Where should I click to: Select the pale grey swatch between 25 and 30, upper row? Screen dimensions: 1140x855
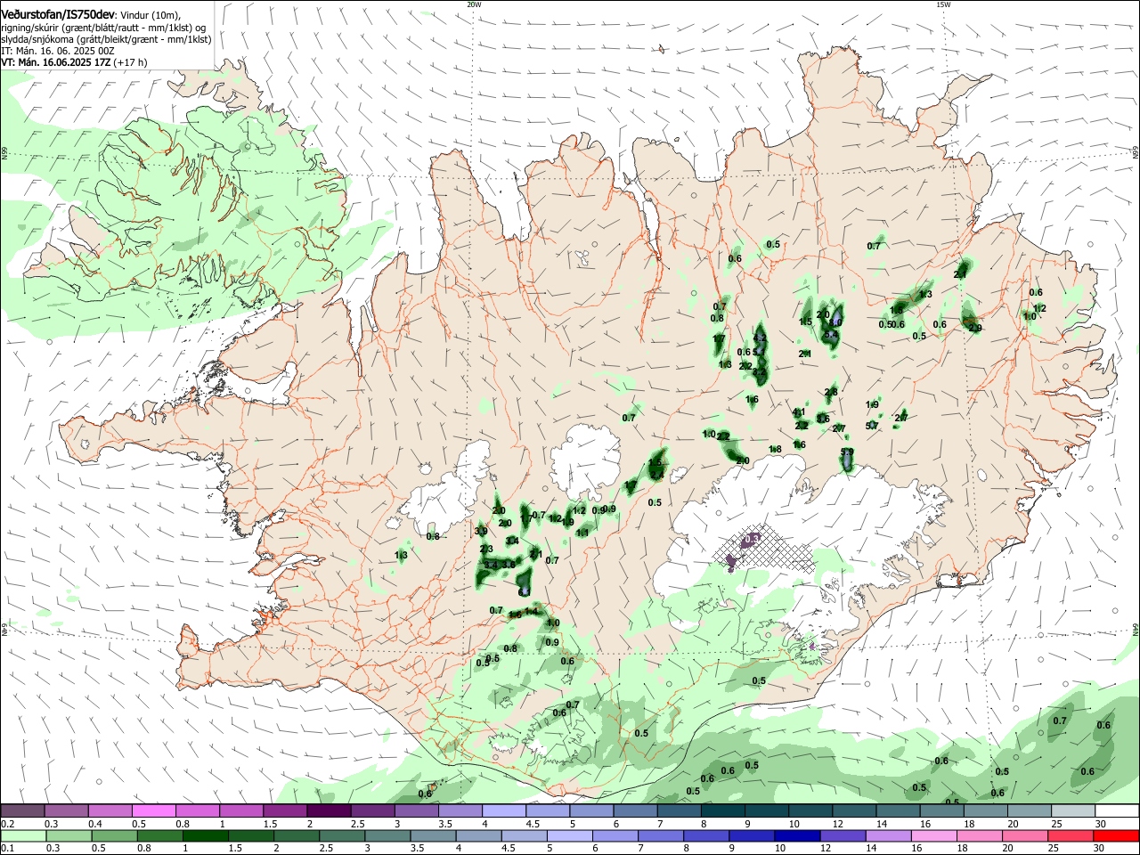coord(1073,810)
